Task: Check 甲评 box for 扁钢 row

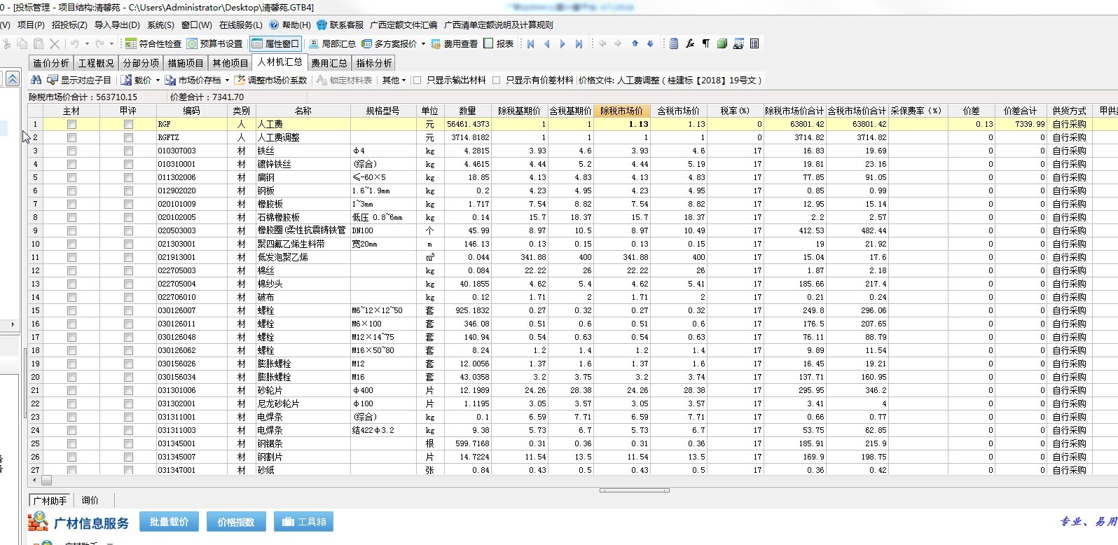Action: tap(128, 177)
